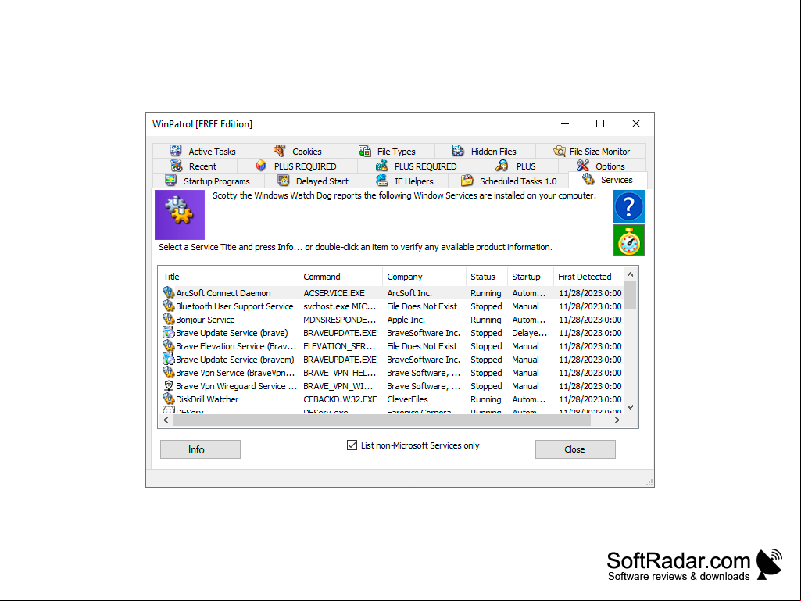The height and width of the screenshot is (601, 801).
Task: Open the Scheduled Tasks 1.0 tab
Action: point(509,181)
